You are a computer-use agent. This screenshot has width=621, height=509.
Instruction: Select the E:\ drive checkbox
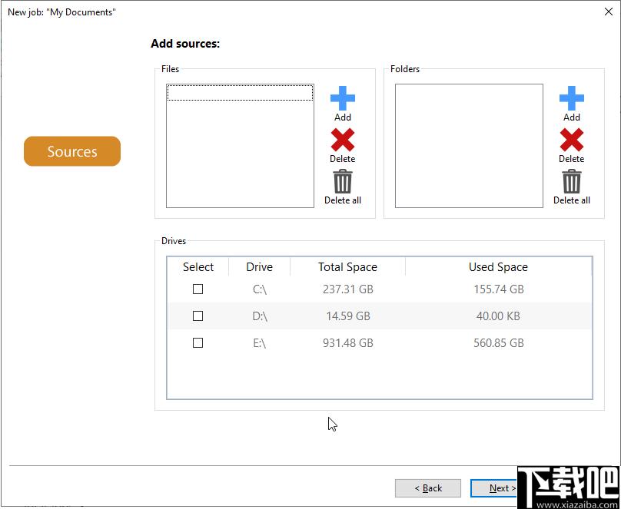coord(198,343)
